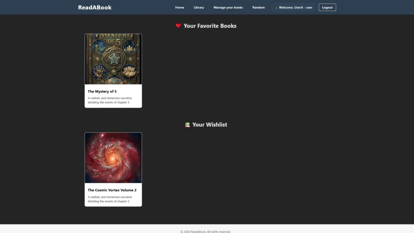The image size is (414, 233).
Task: Click the heart icon above Your Favorite Books
Action: 178,25
